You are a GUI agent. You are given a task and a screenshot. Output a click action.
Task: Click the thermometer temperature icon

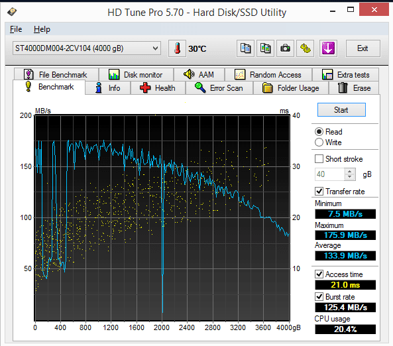point(177,48)
